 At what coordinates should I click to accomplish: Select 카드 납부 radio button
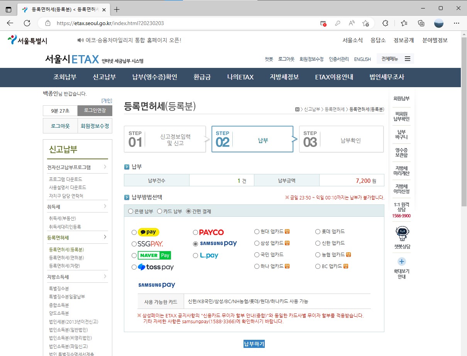(x=159, y=211)
